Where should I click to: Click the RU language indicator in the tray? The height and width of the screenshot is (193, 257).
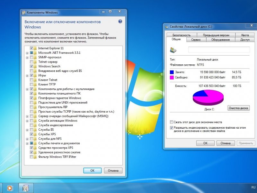[253, 187]
